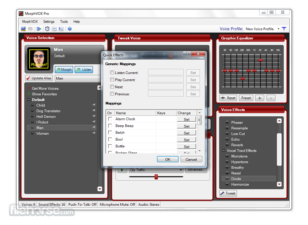308x225 pixels.
Task: Click the equalizer plus button
Action: (x=260, y=98)
